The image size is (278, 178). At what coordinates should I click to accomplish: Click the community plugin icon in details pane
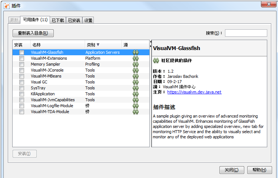[x=156, y=60]
